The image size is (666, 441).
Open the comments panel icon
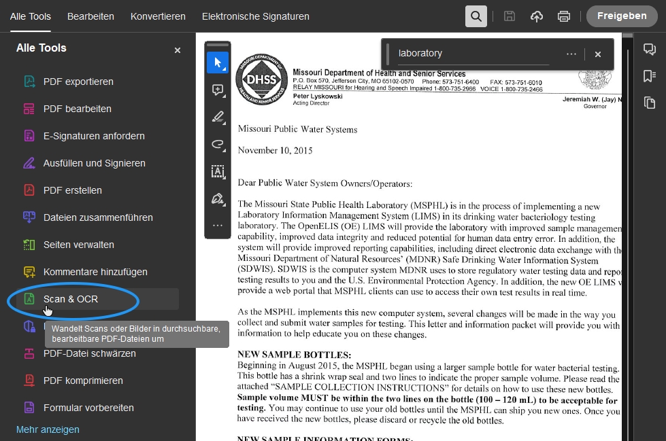coord(650,50)
